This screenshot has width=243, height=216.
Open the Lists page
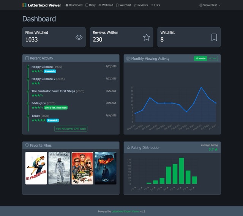tap(155, 5)
